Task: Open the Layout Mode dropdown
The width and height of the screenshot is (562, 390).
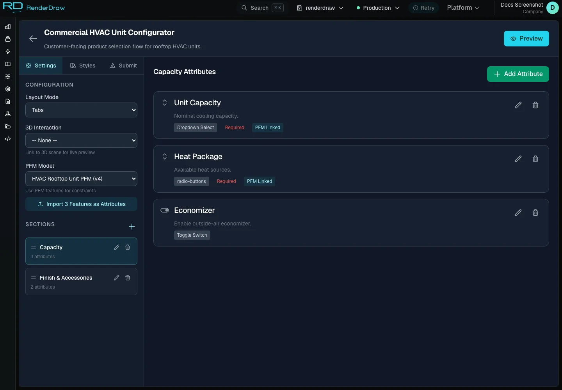Action: [x=81, y=110]
